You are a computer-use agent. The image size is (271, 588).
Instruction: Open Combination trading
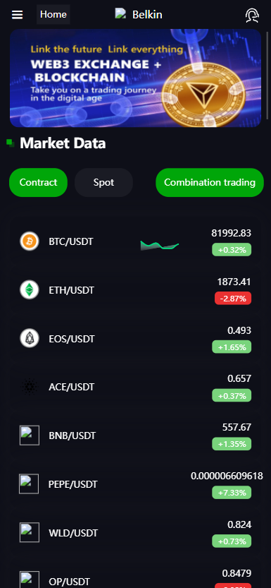pyautogui.click(x=210, y=183)
